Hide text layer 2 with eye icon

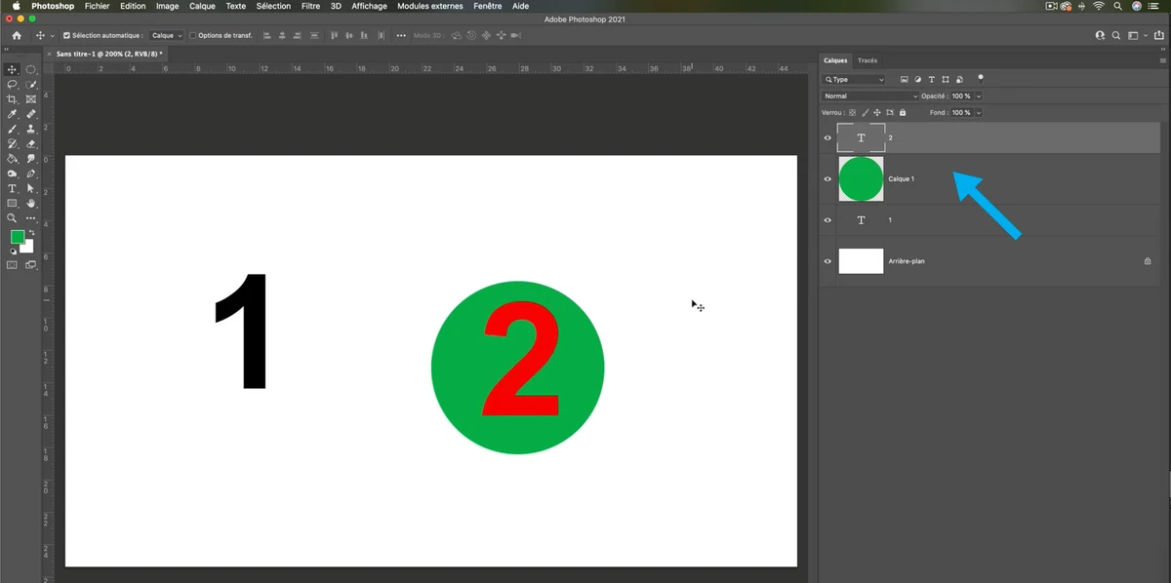(828, 138)
